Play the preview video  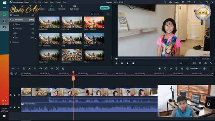click(x=128, y=63)
